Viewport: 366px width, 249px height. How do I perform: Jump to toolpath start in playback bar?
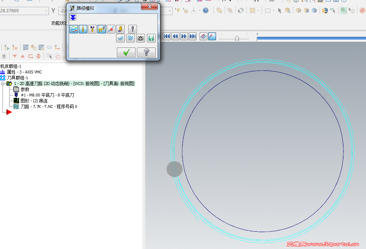coord(167,36)
